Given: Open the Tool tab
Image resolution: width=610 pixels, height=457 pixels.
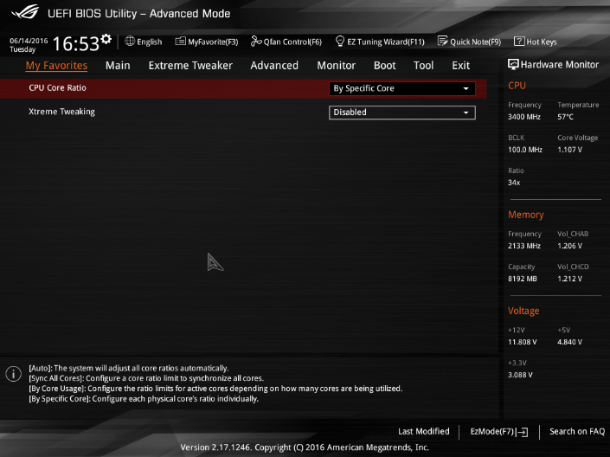Looking at the screenshot, I should 423,66.
